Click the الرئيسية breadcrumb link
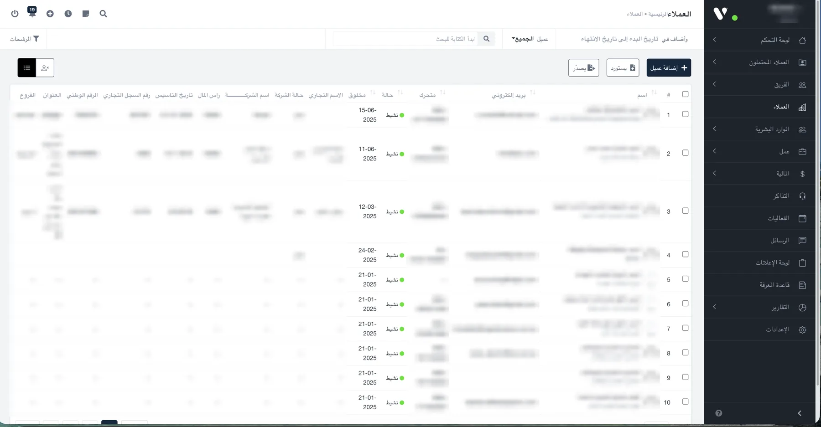Screen dimensions: 821x427 [658, 14]
